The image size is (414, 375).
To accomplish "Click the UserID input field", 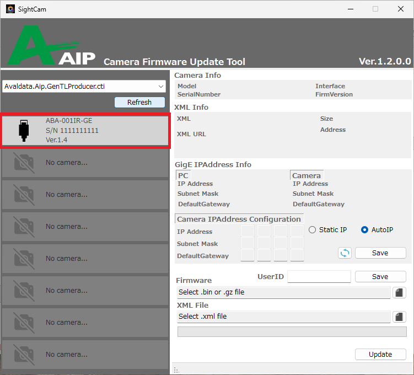I will (319, 276).
